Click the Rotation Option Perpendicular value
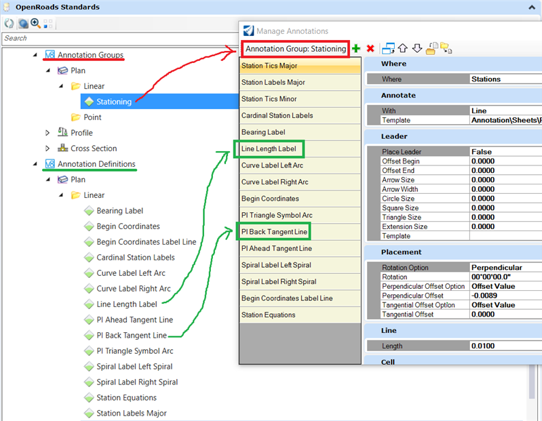542x421 pixels. point(505,267)
